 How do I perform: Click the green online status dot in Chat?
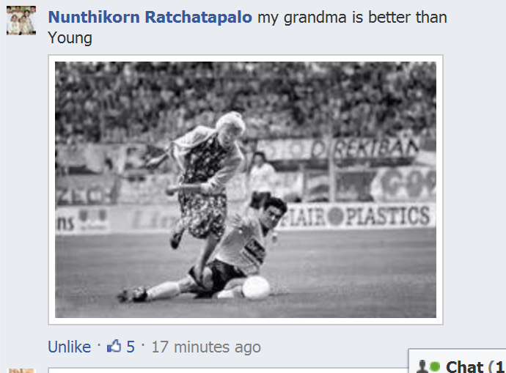(435, 366)
